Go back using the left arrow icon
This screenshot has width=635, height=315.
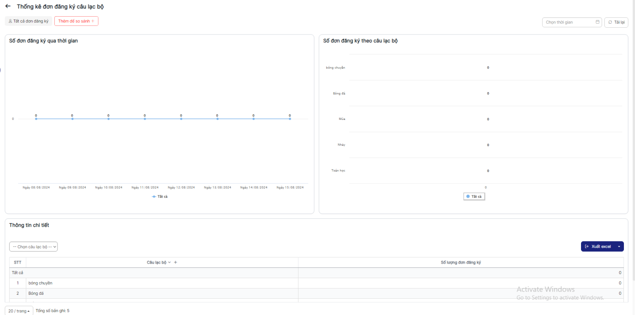8,6
